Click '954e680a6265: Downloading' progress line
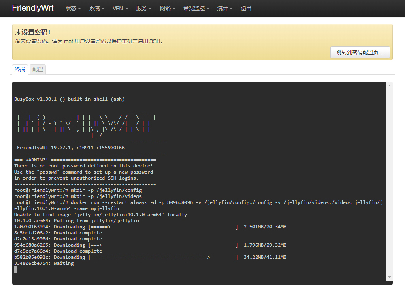 pyautogui.click(x=150, y=245)
